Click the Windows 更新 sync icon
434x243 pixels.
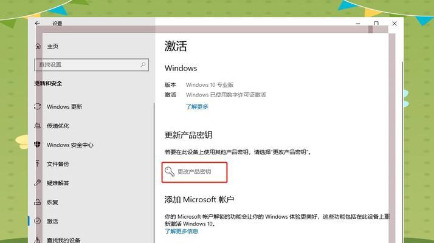(37, 106)
